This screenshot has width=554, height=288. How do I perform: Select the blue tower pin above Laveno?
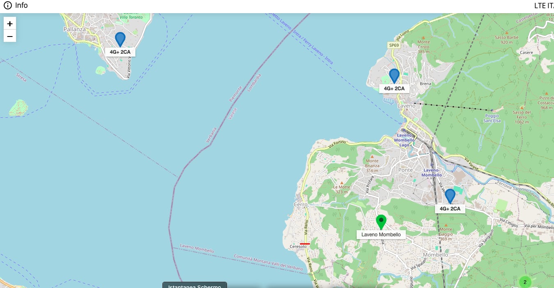[394, 76]
